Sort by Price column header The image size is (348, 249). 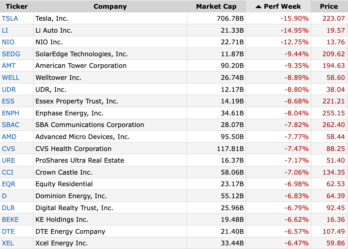(329, 7)
